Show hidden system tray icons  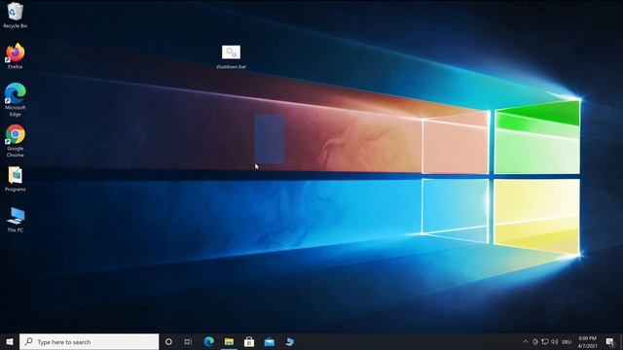[526, 341]
